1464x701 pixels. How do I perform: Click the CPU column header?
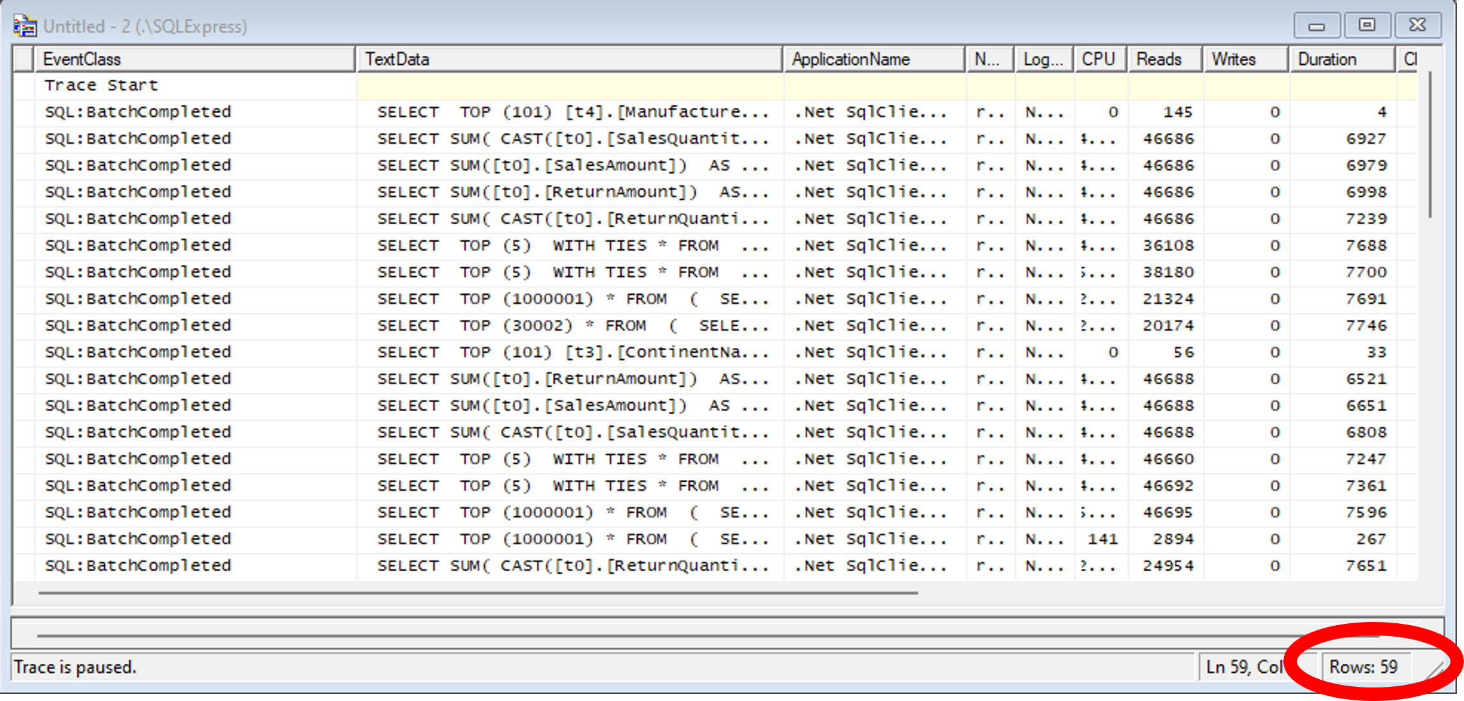(1099, 59)
